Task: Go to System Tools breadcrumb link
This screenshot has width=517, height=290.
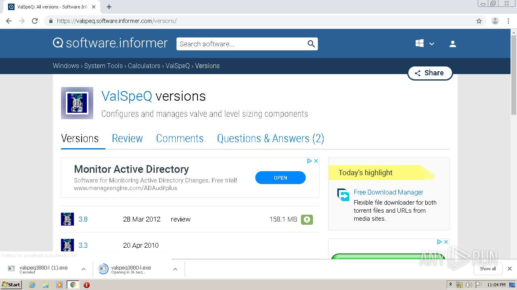Action: click(103, 66)
